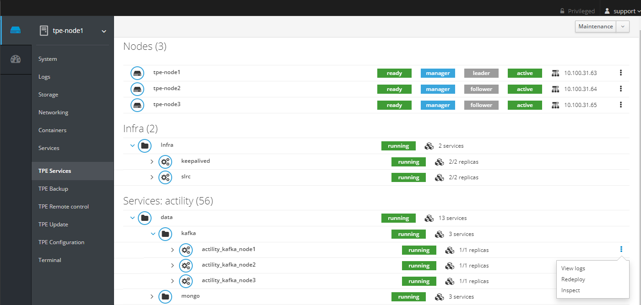Click the mongo folder icon
641x305 pixels.
click(165, 297)
